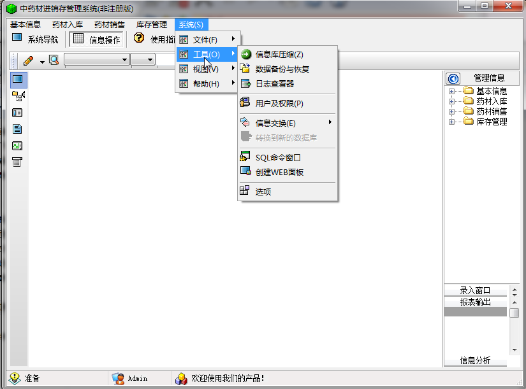
Task: Open the 药材销售 menu
Action: [110, 25]
